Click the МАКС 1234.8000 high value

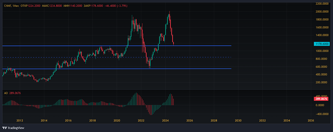(52, 6)
